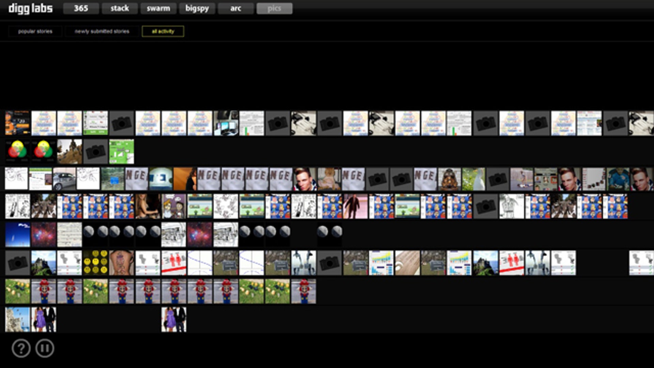The height and width of the screenshot is (368, 654).
Task: Open the 365 visualization tab
Action: [81, 9]
